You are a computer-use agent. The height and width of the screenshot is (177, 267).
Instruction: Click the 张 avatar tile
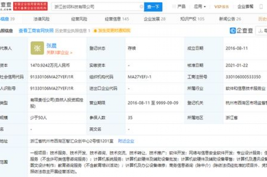pyautogui.click(x=37, y=48)
